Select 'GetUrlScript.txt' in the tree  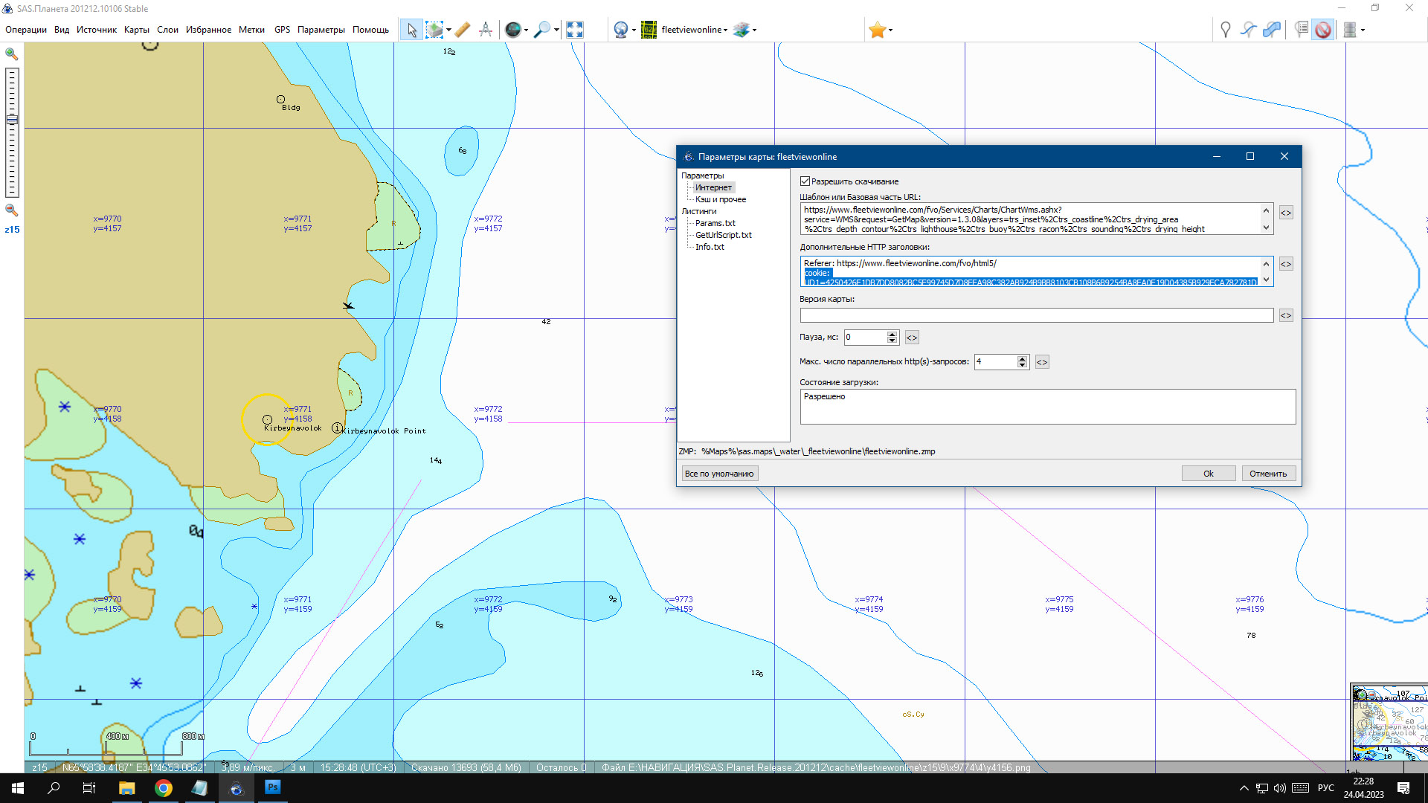[x=723, y=235]
